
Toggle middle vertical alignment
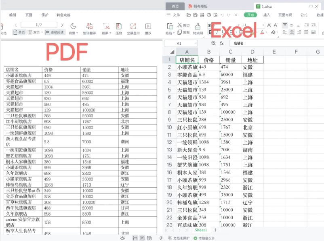click(292, 25)
